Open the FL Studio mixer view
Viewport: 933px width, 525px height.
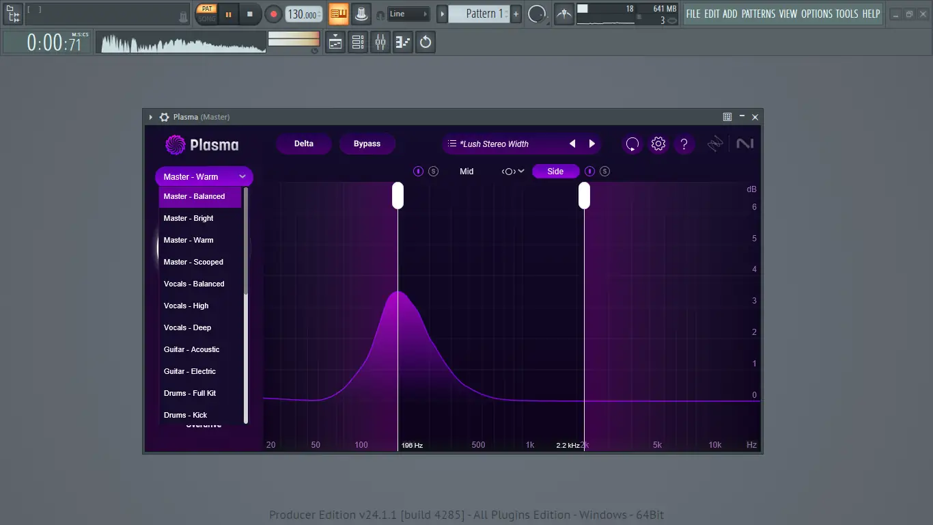point(380,42)
